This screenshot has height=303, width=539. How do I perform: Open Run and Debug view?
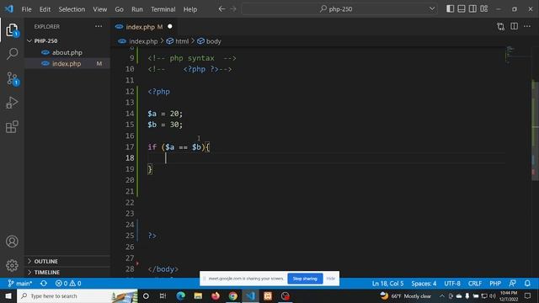pyautogui.click(x=12, y=103)
